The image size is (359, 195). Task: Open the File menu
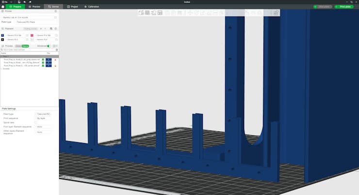click(x=6, y=2)
